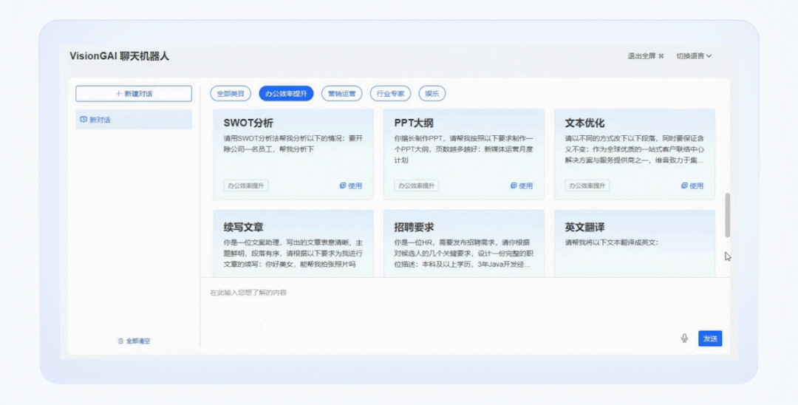798x405 pixels.
Task: Click the 办公效率提升 tag on SWOT分析 card
Action: (246, 186)
